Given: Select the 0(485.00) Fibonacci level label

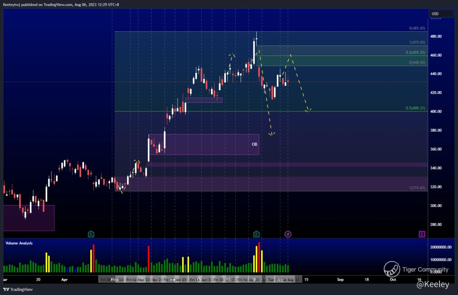Looking at the screenshot, I should [x=417, y=28].
